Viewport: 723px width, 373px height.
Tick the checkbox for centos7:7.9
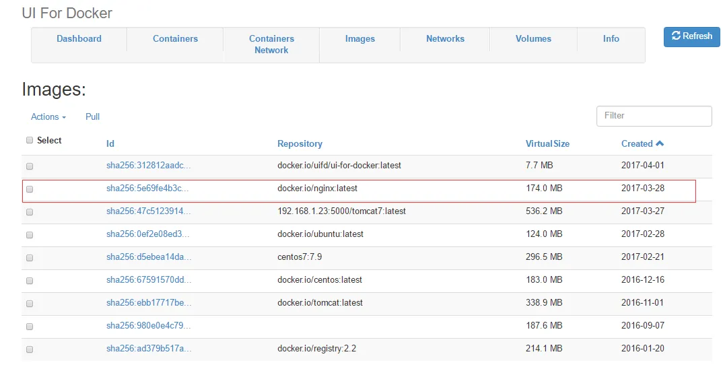pyautogui.click(x=30, y=258)
